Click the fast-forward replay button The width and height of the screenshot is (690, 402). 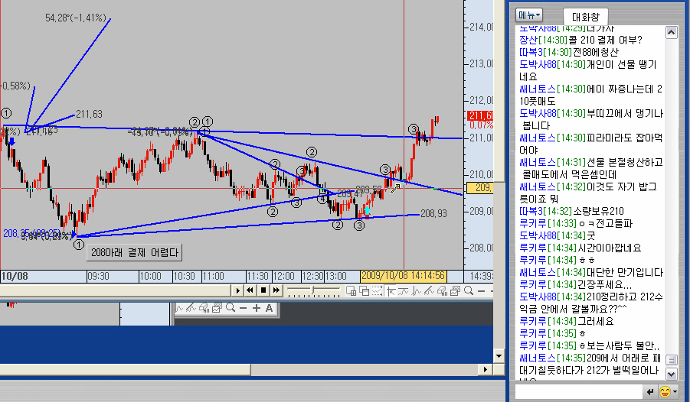[x=275, y=290]
